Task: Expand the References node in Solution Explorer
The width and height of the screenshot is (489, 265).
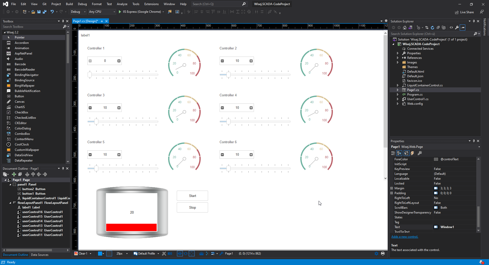Action: 398,58
